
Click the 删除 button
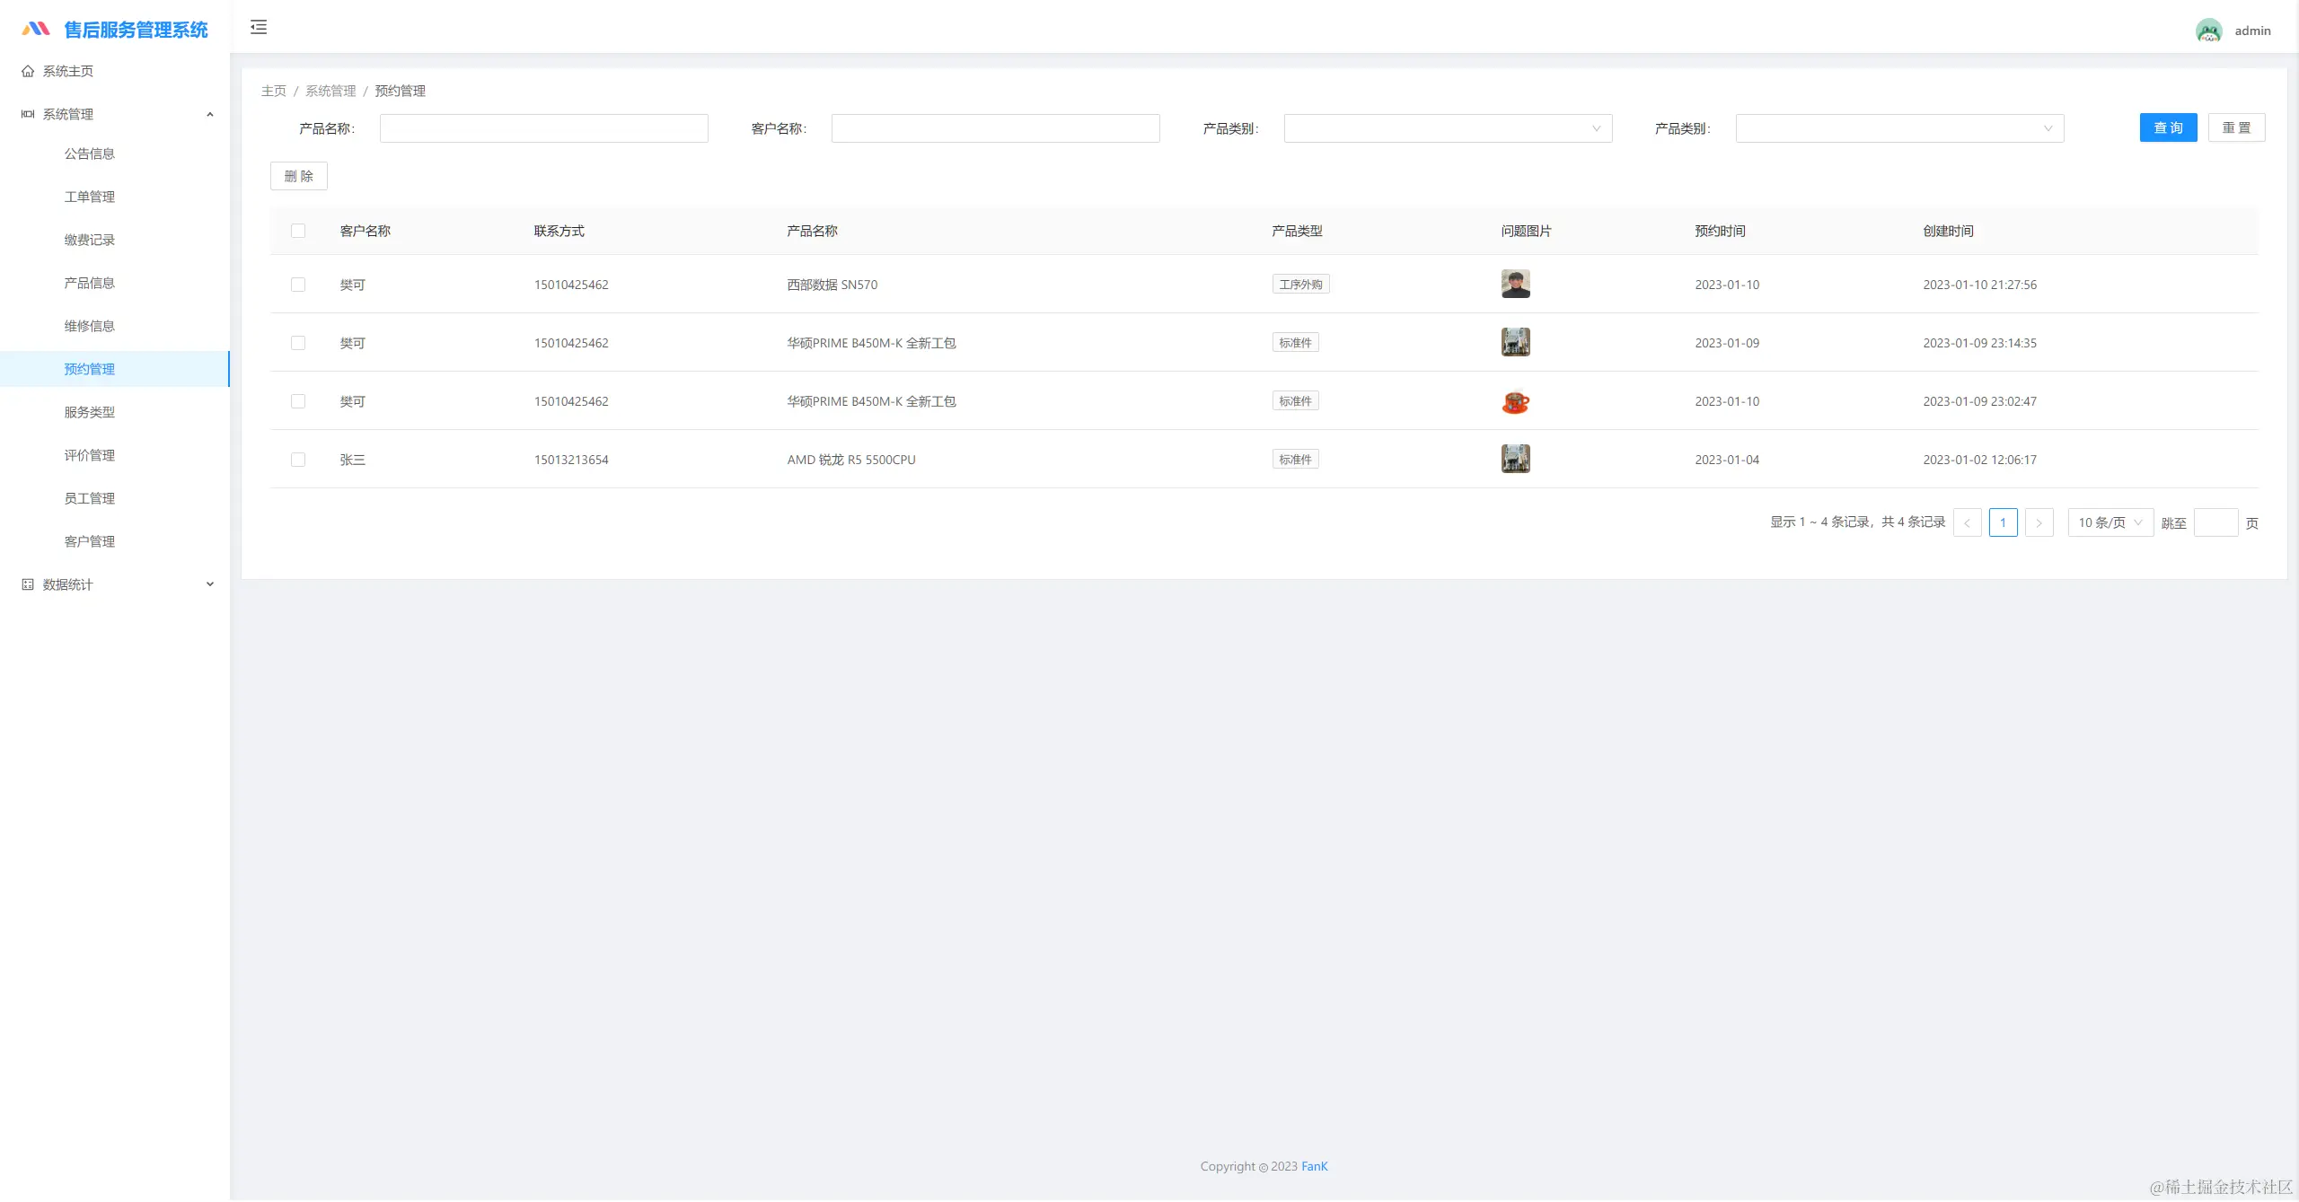tap(298, 176)
